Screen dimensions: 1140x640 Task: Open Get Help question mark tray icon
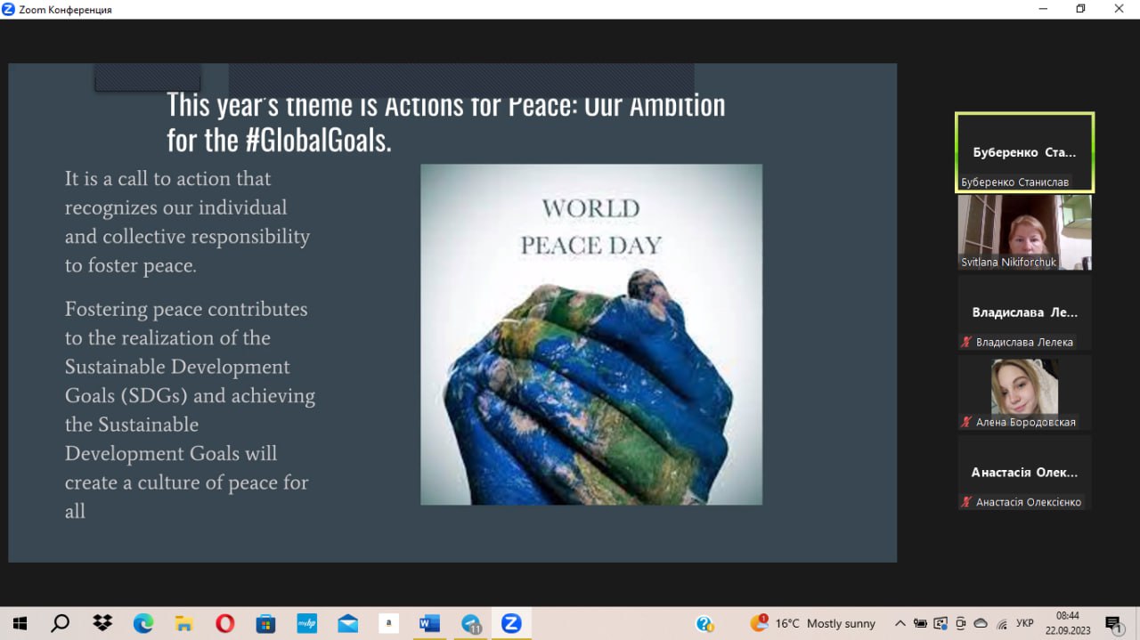(704, 624)
